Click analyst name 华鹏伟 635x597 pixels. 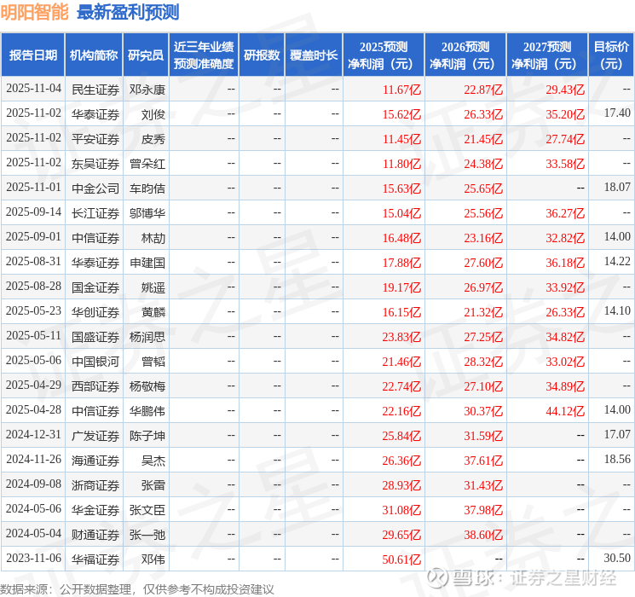[x=147, y=411]
